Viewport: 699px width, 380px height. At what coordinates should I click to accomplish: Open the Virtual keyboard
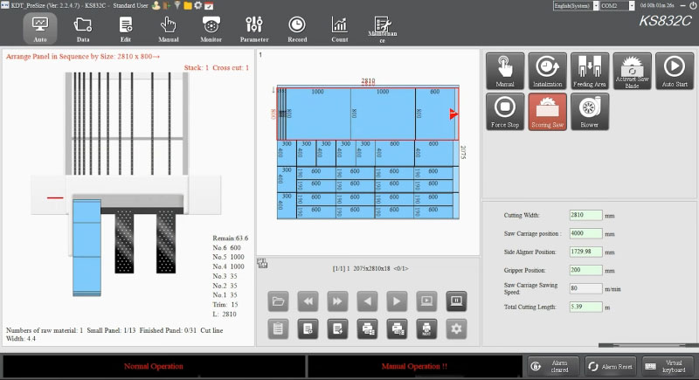[668, 367]
